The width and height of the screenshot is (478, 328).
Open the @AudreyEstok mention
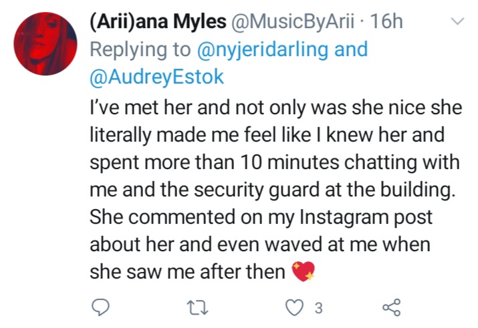click(156, 77)
